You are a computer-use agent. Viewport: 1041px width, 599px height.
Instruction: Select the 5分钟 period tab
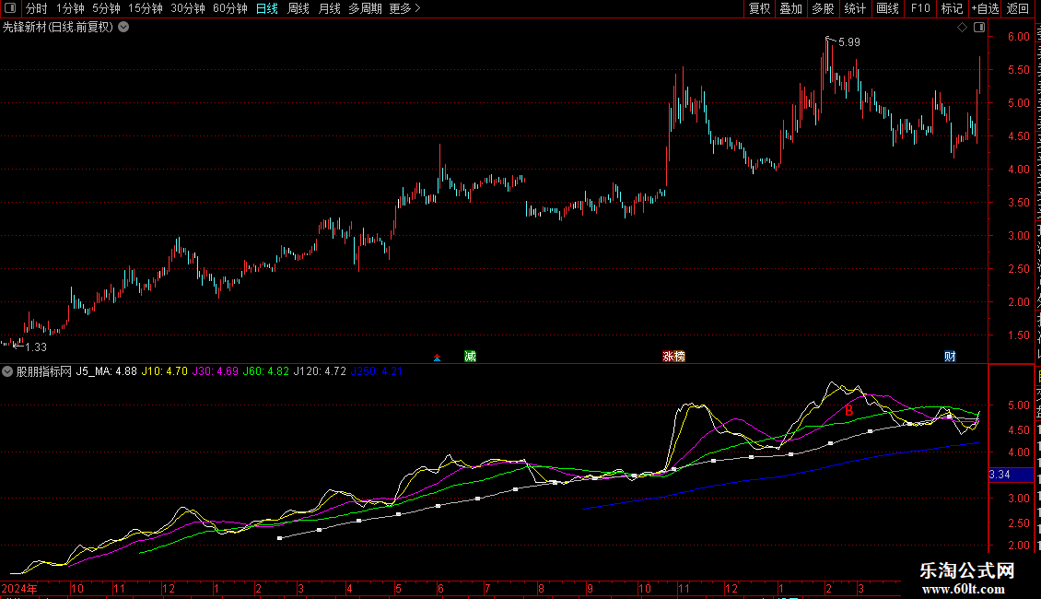[x=106, y=8]
